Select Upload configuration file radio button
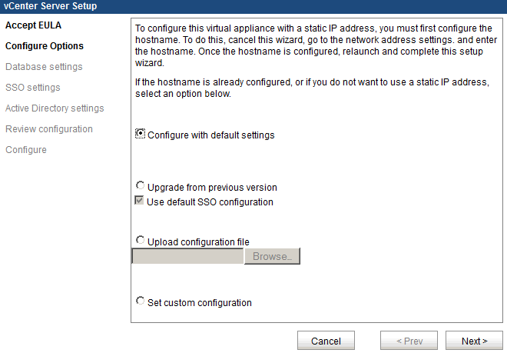The image size is (507, 353). [140, 241]
